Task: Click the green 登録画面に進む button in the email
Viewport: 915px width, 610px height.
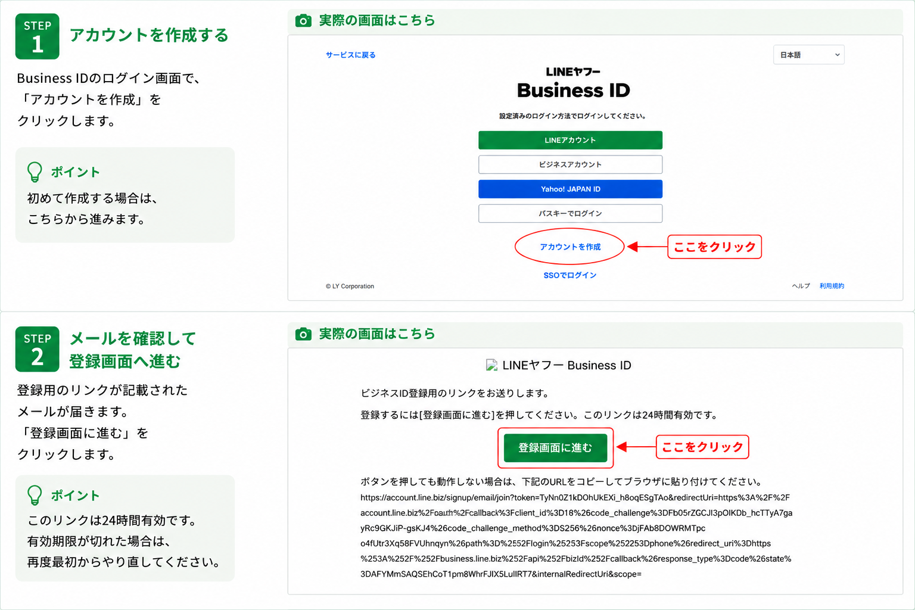Action: coord(555,448)
